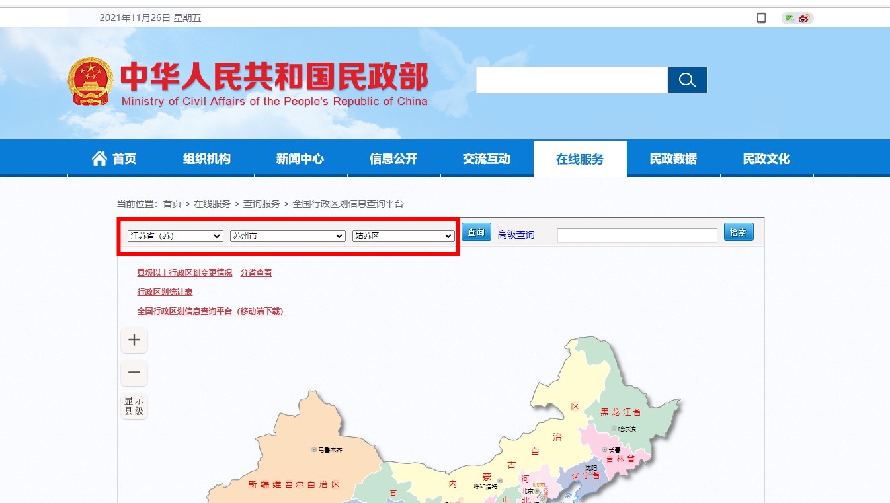Viewport: 890px width, 503px height.
Task: Zoom in the map with plus button
Action: point(134,340)
